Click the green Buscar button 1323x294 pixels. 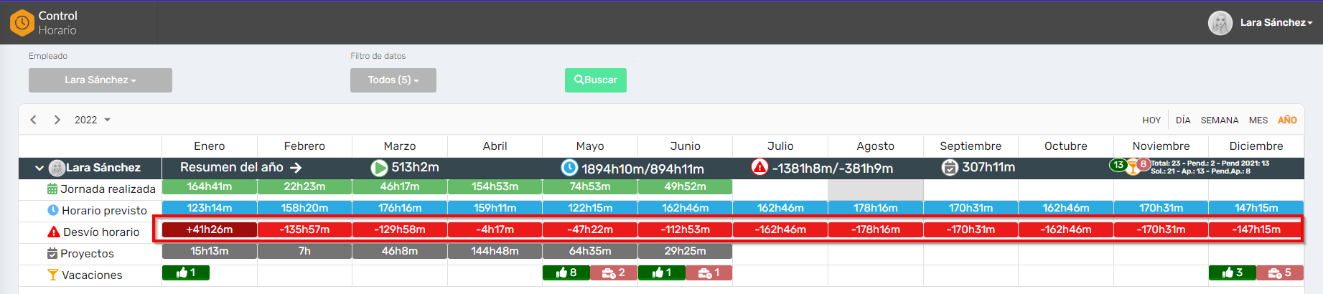(x=596, y=80)
